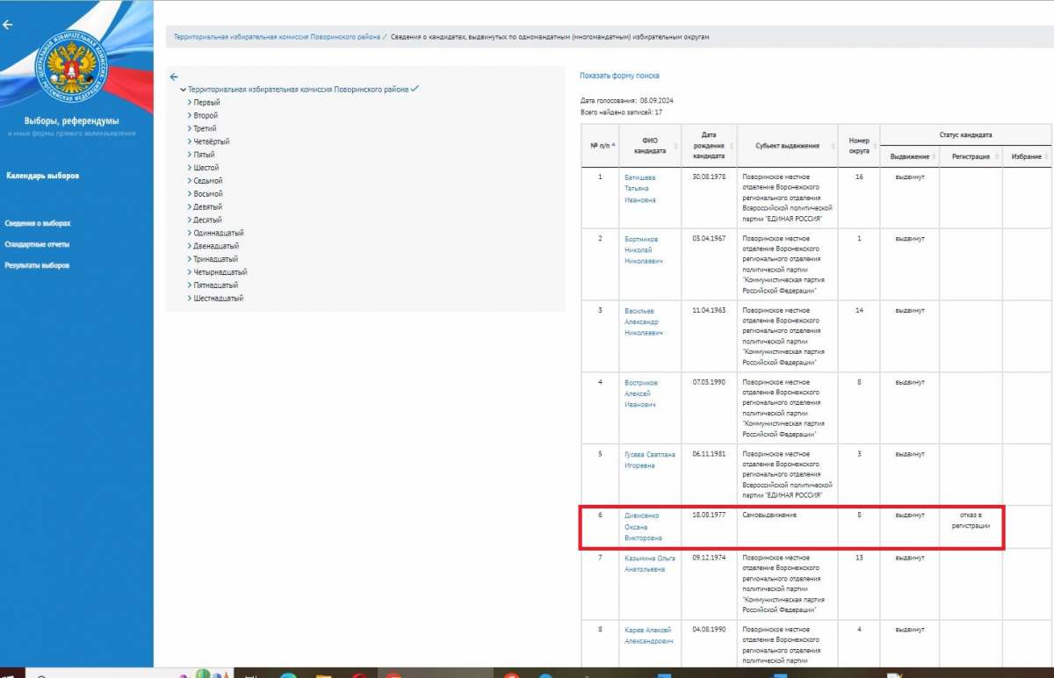
Task: Expand the Восьмой district node
Action: 189,194
